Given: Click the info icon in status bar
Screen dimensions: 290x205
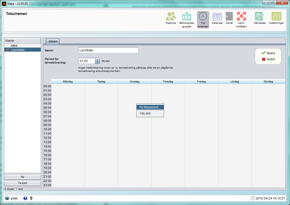Looking at the screenshot, I should 25,198.
